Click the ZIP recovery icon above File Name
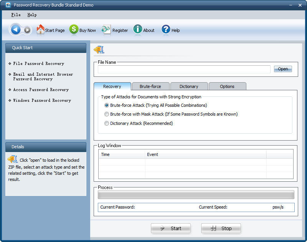 (x=99, y=50)
